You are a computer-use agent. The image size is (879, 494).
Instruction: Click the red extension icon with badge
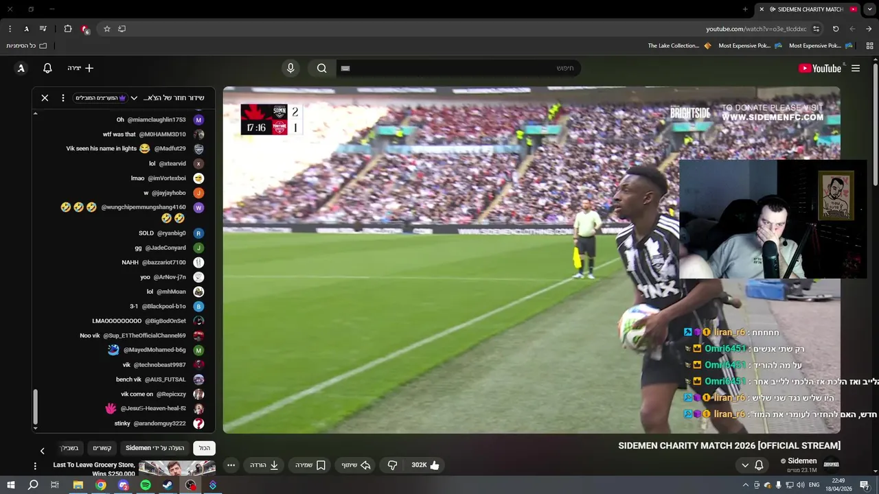(85, 29)
